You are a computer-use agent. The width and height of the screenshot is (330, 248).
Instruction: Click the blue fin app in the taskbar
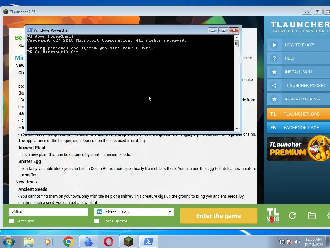(x=88, y=242)
